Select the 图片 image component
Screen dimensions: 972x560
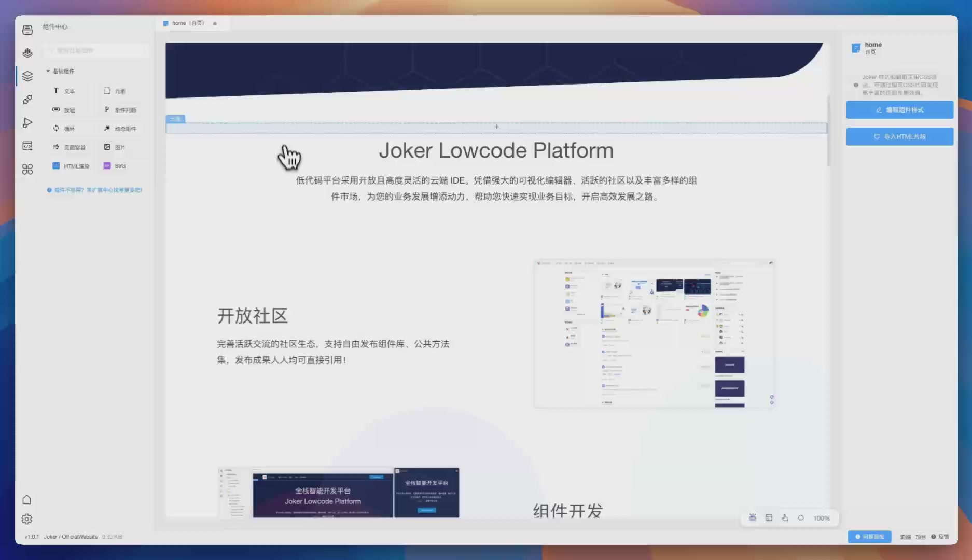pyautogui.click(x=115, y=147)
